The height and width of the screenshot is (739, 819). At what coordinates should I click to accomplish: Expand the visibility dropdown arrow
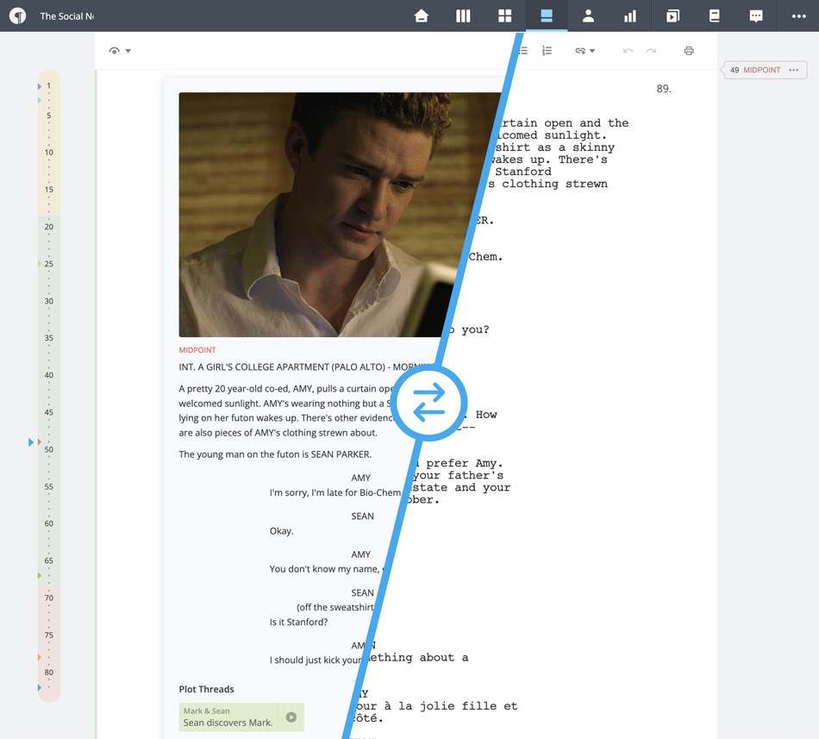click(128, 51)
